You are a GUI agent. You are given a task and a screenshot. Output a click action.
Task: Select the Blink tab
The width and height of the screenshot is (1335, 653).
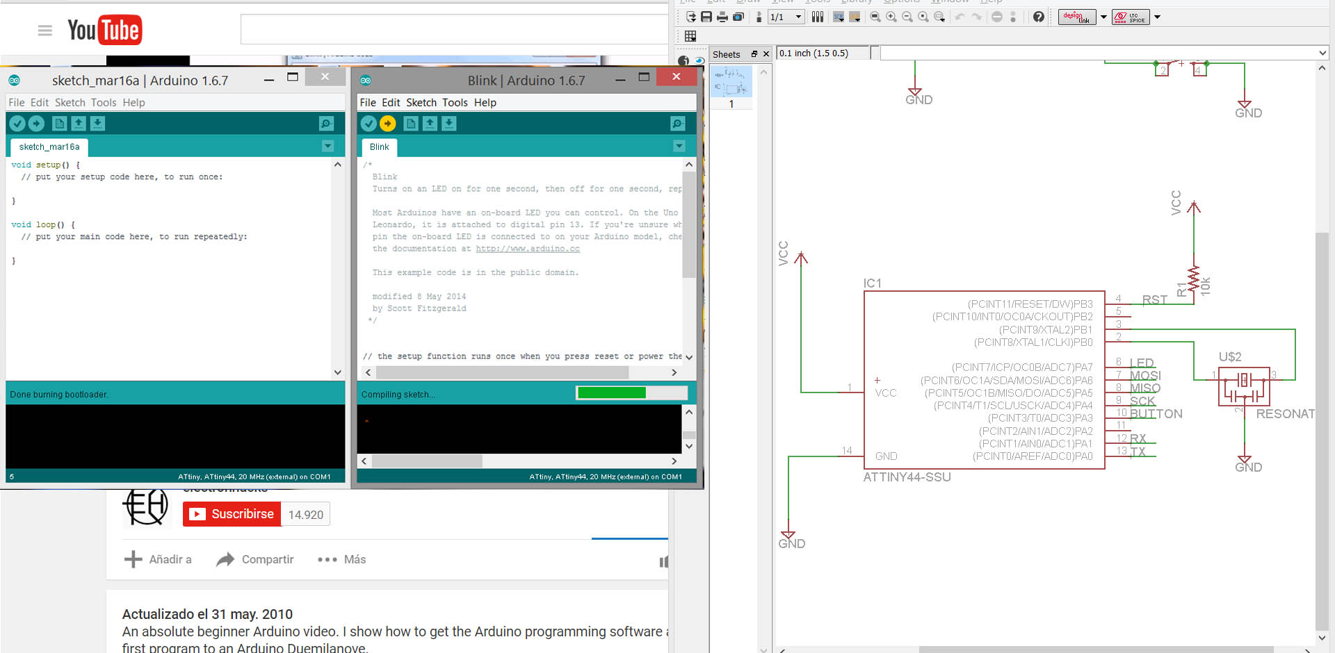379,147
